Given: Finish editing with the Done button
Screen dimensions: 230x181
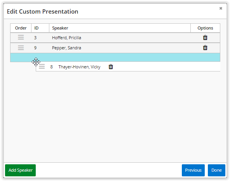Looking at the screenshot, I should [216, 170].
